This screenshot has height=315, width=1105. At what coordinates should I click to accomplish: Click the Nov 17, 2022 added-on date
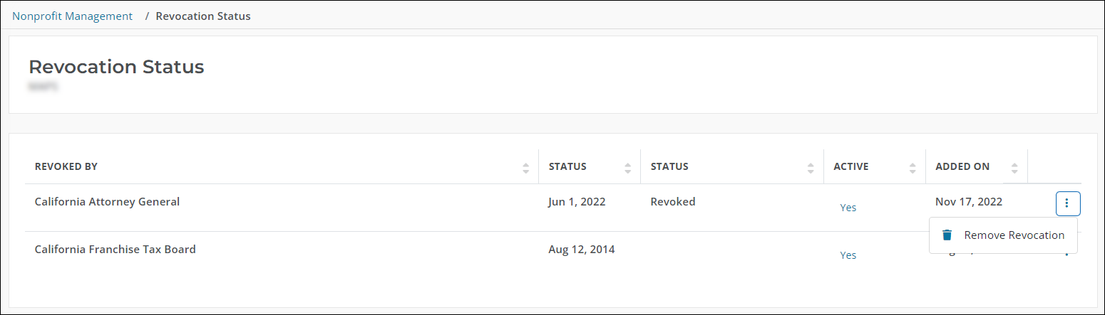pyautogui.click(x=968, y=202)
